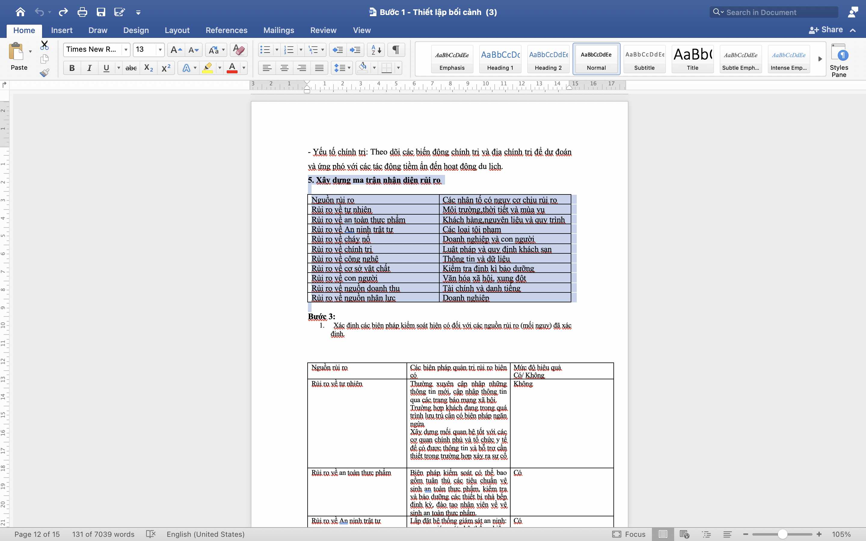Open the Draw tab
This screenshot has height=541, width=866.
98,30
